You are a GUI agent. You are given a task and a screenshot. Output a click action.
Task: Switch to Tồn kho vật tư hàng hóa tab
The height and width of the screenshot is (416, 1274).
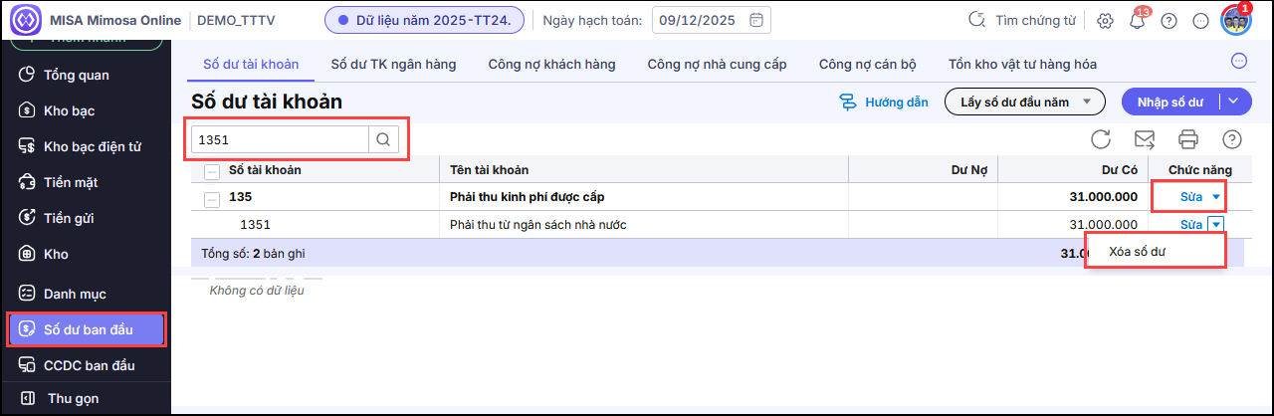click(1022, 64)
